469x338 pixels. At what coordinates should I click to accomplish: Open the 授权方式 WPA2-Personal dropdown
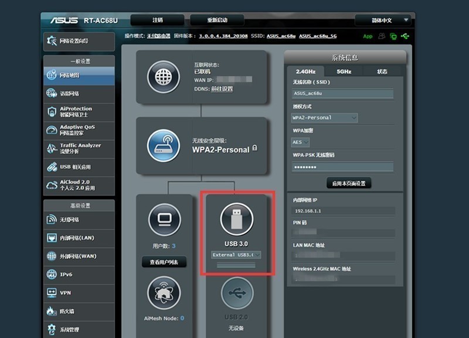324,118
